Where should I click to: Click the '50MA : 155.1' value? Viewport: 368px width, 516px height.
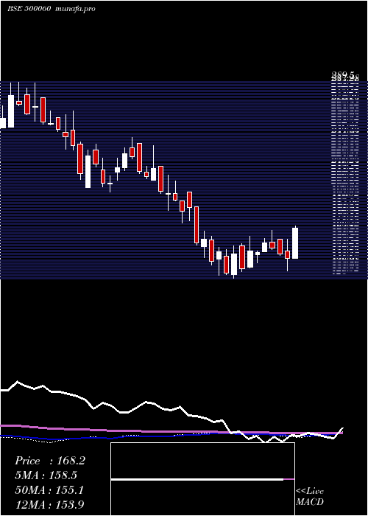pyautogui.click(x=49, y=490)
